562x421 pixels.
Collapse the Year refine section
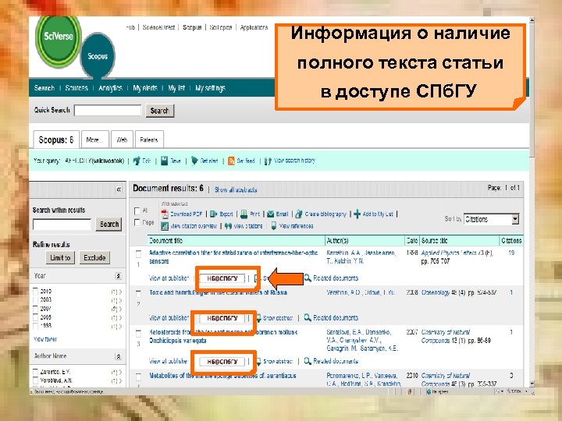(x=118, y=276)
